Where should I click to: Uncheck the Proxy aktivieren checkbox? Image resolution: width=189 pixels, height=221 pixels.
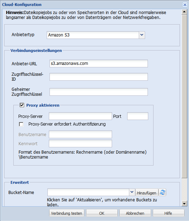(x=22, y=105)
